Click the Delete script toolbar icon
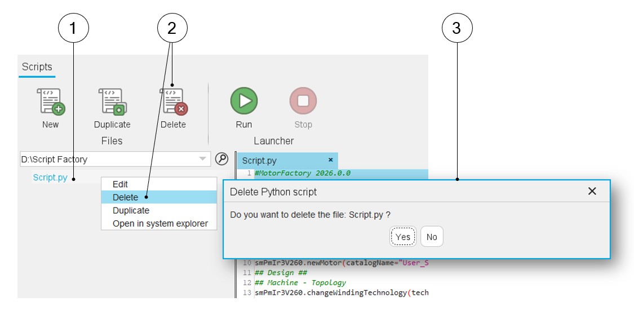 (173, 102)
